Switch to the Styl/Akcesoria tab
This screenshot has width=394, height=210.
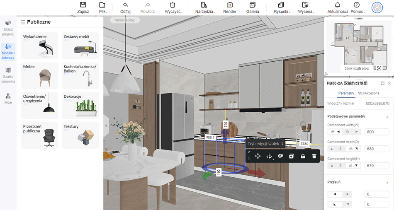368,94
